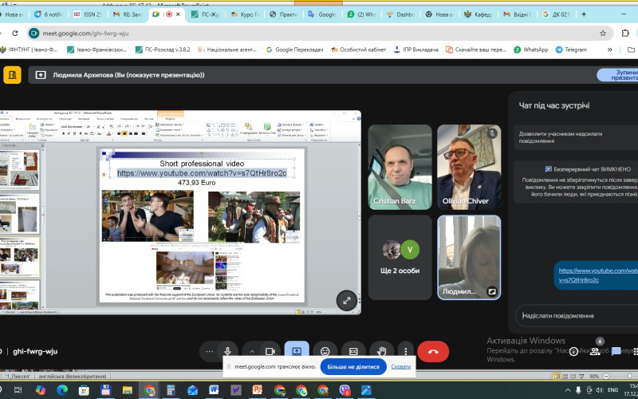Turn on captions in Meet
Screen dimensions: 638x399
click(354, 351)
